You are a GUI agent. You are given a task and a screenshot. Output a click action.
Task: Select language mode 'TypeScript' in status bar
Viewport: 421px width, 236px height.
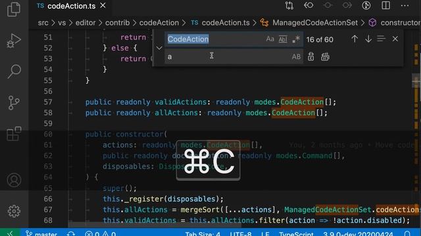(296, 233)
